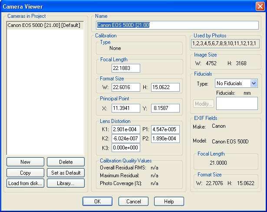Viewport: 267px width, 212px height.
Task: Click the Fiducials mm list box
Action: [237, 103]
